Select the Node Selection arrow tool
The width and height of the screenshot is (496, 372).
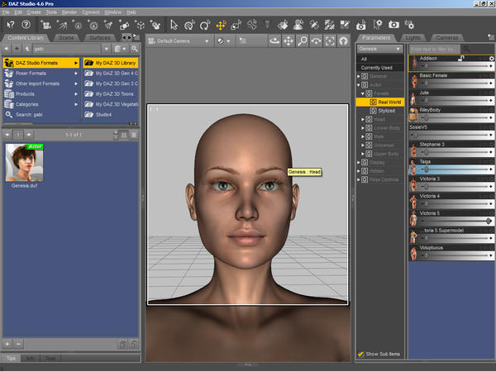(174, 25)
